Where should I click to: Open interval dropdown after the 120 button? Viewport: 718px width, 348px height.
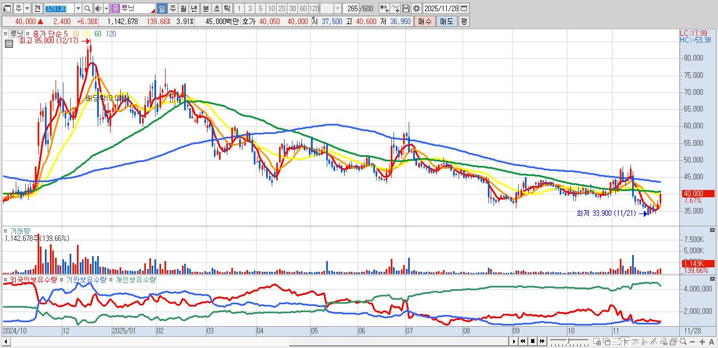click(337, 8)
